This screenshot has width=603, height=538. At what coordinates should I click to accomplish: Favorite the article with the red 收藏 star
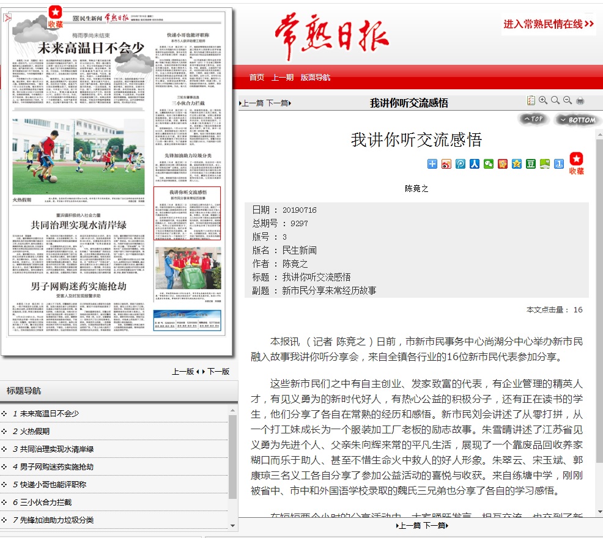pos(577,163)
